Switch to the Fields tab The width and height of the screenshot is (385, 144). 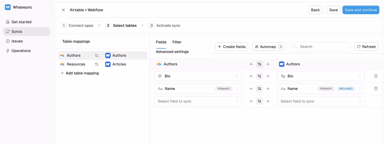pyautogui.click(x=161, y=42)
